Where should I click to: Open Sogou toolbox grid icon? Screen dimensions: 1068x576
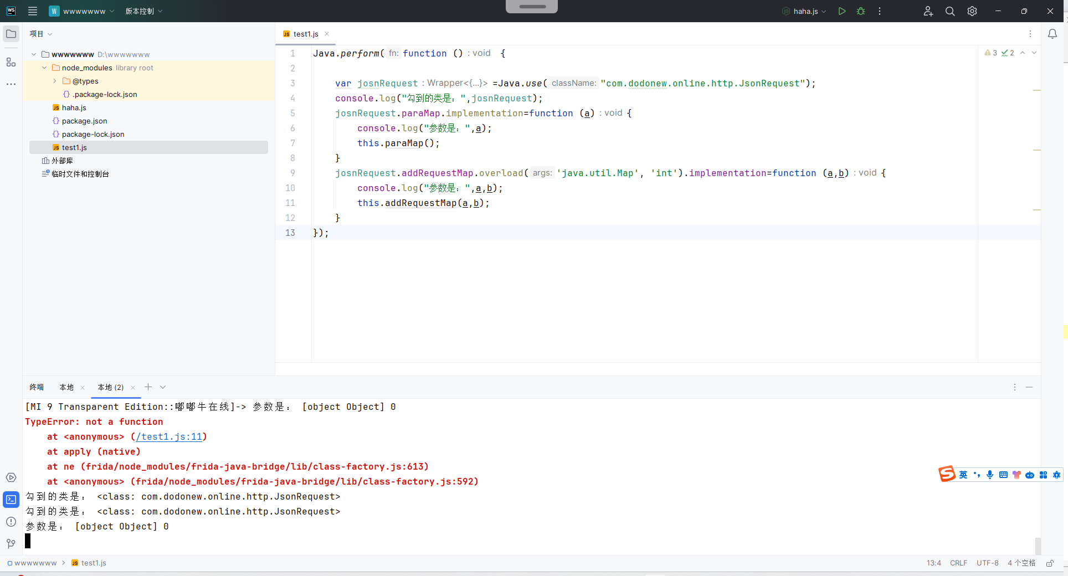1043,475
